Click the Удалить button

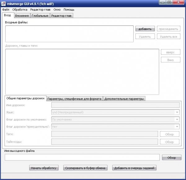pyautogui.click(x=145, y=36)
